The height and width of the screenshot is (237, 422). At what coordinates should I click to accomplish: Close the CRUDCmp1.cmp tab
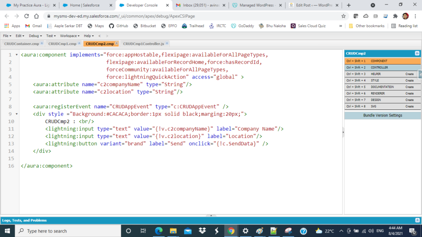pyautogui.click(x=79, y=43)
